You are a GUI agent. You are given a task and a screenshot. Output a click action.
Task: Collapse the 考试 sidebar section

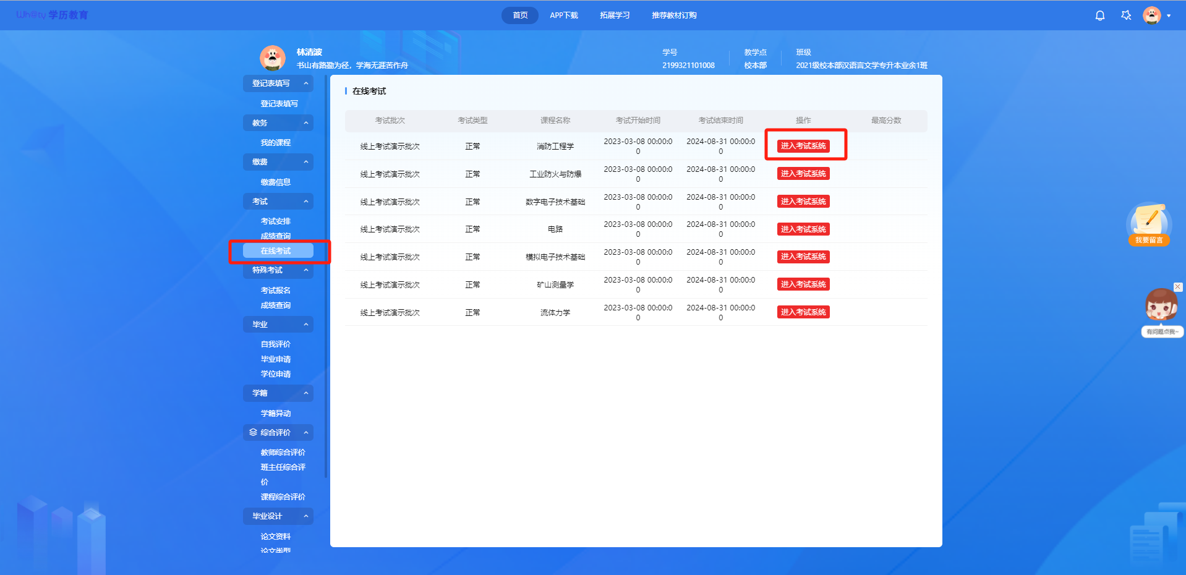305,202
